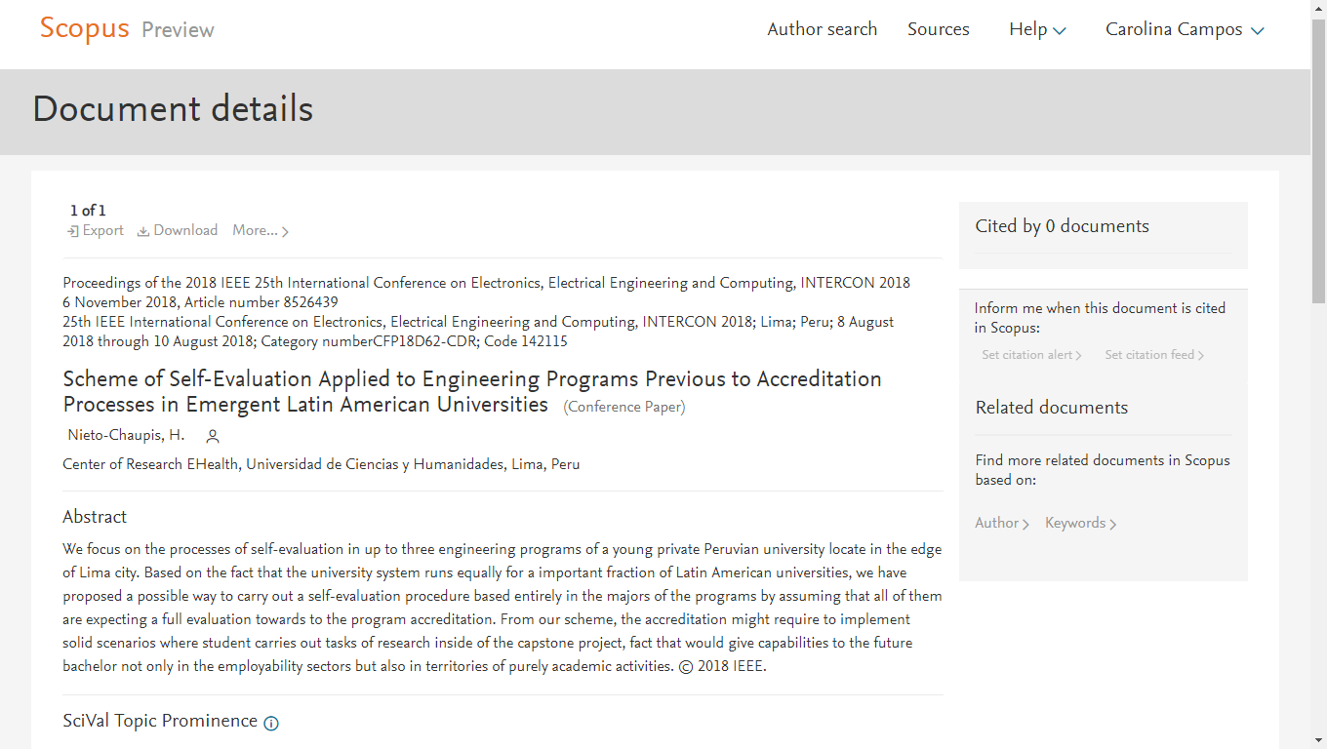Click the page vertical scrollbar thumb
Viewport: 1327px width, 749px height.
[x=1318, y=161]
